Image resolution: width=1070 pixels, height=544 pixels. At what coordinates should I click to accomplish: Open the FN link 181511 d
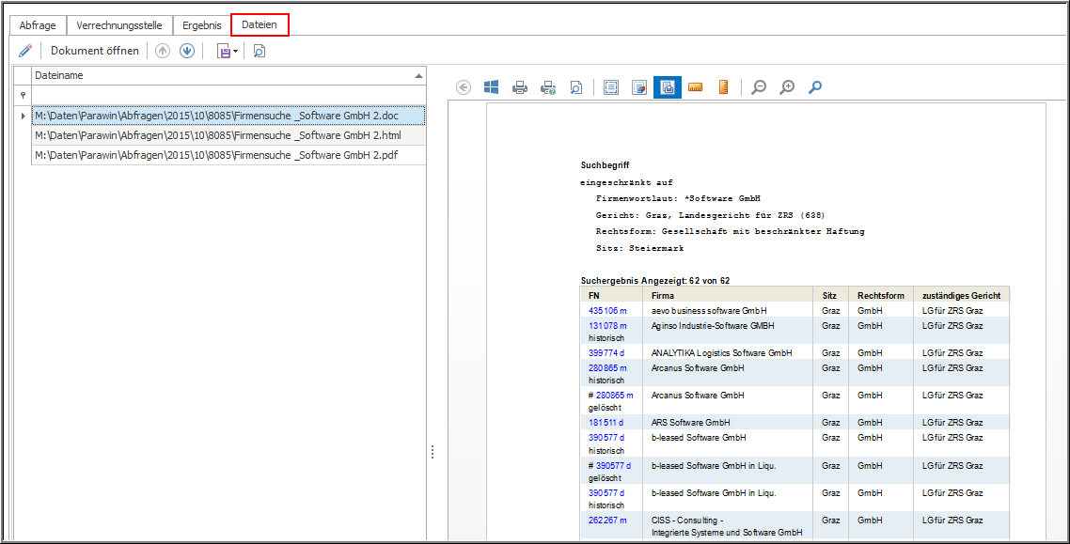[606, 422]
